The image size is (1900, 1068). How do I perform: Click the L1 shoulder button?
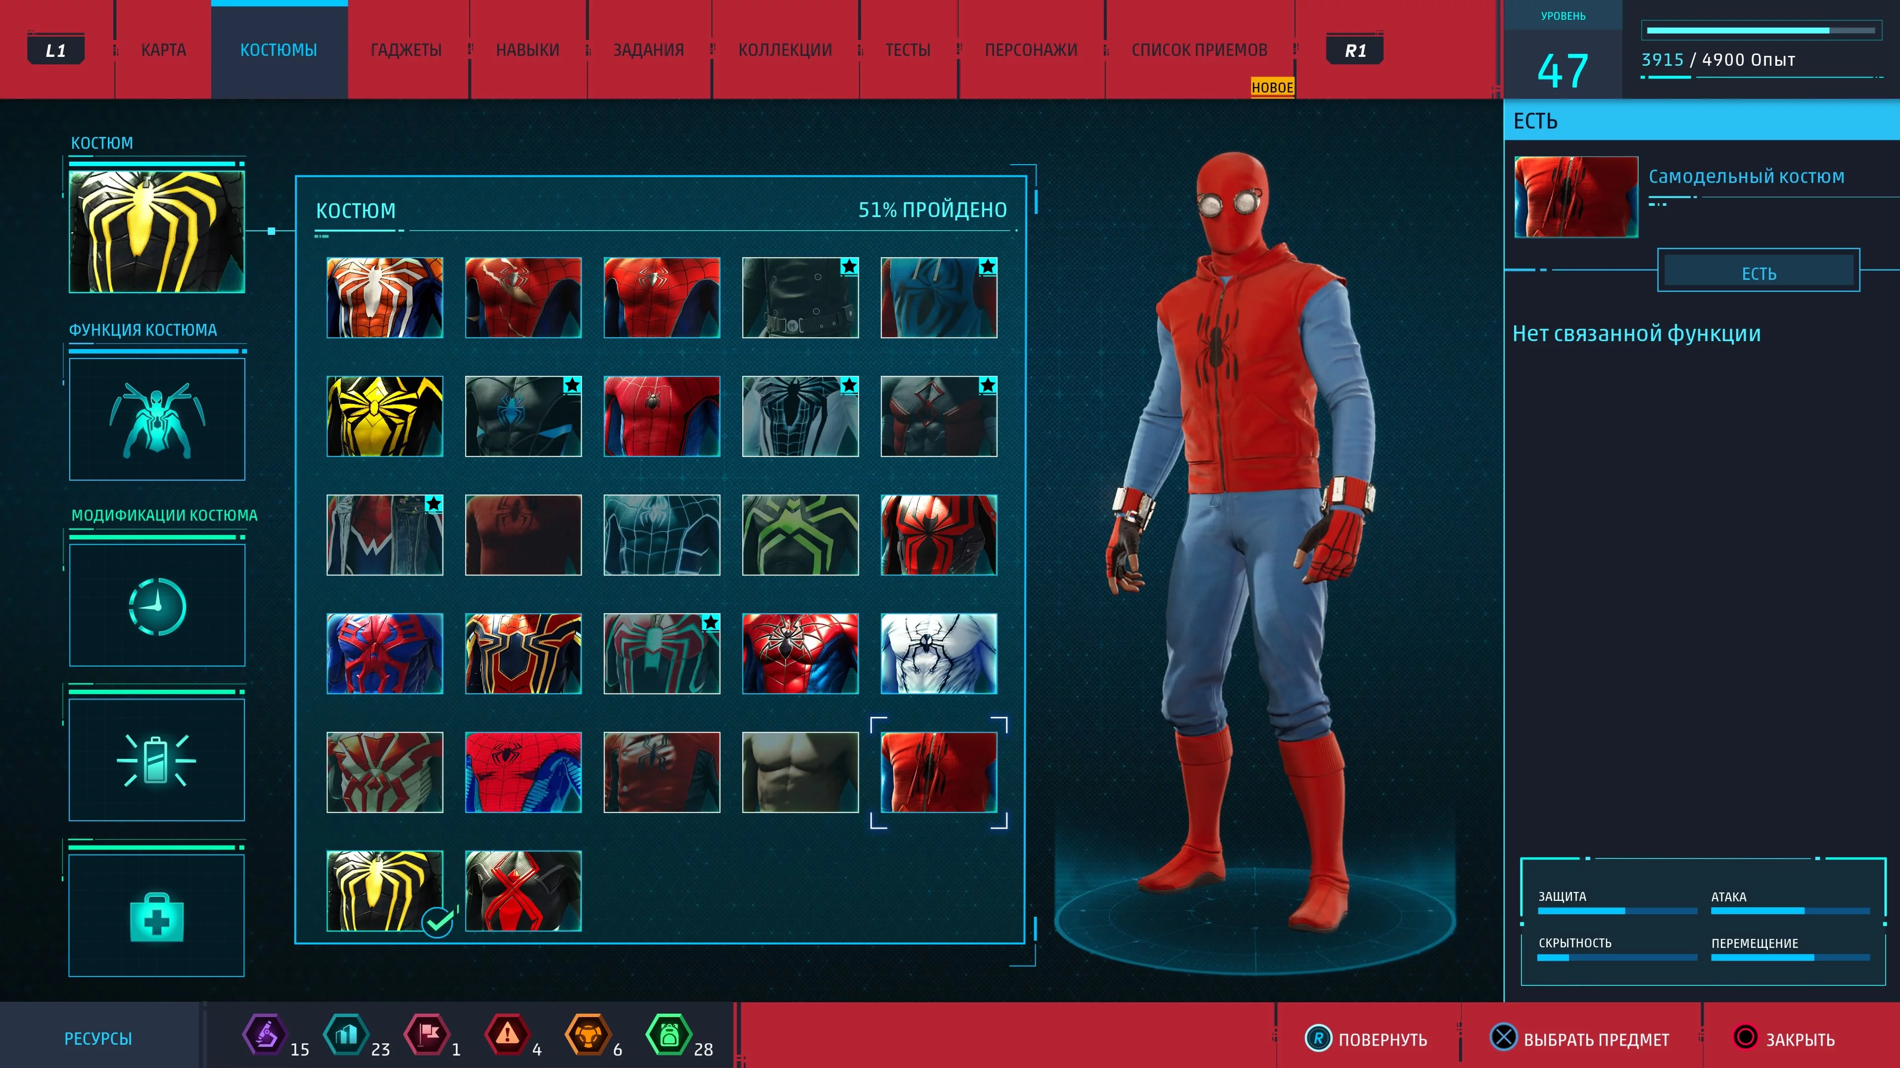coord(55,50)
